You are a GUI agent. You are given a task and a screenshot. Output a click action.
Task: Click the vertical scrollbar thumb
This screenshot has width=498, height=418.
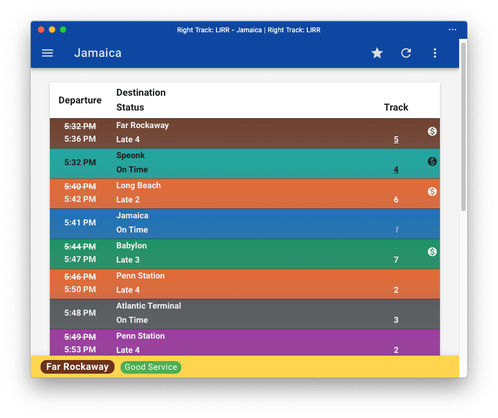[463, 126]
